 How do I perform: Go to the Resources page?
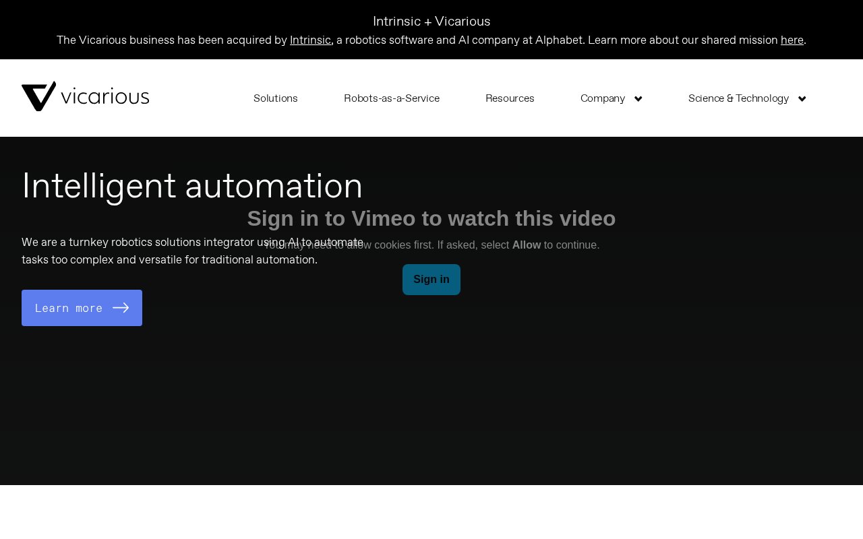(510, 98)
